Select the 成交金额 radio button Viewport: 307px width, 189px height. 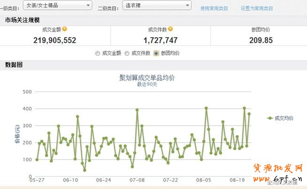pyautogui.click(x=98, y=53)
